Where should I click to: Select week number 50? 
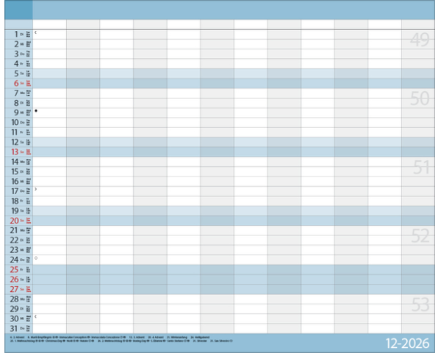(419, 99)
